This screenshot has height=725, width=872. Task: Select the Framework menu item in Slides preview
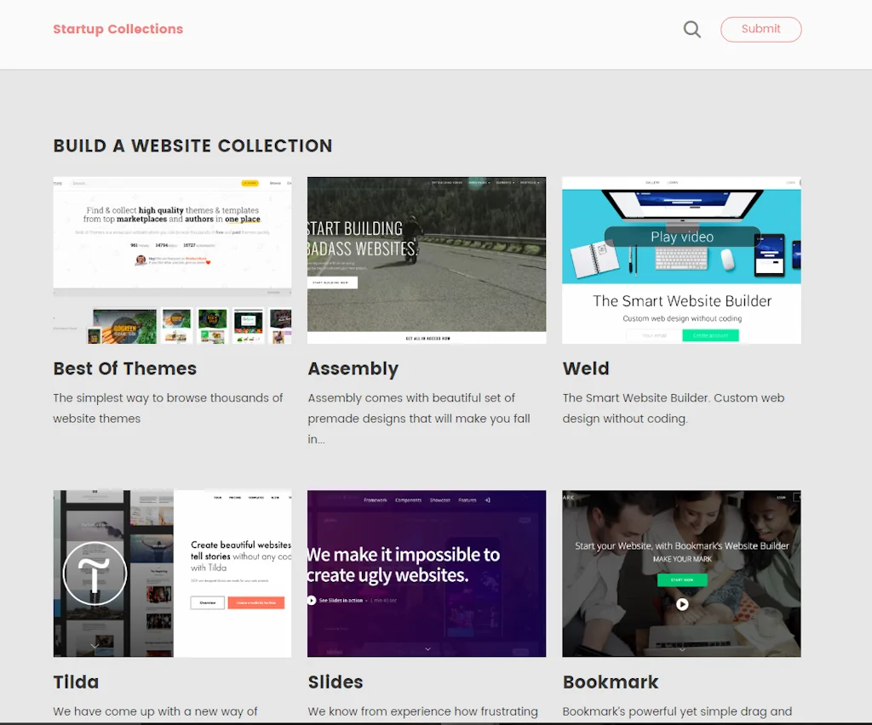coord(376,500)
